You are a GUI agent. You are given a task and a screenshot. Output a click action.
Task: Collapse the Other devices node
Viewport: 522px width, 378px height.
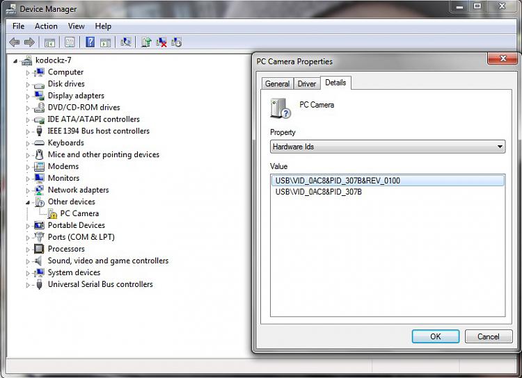point(28,202)
